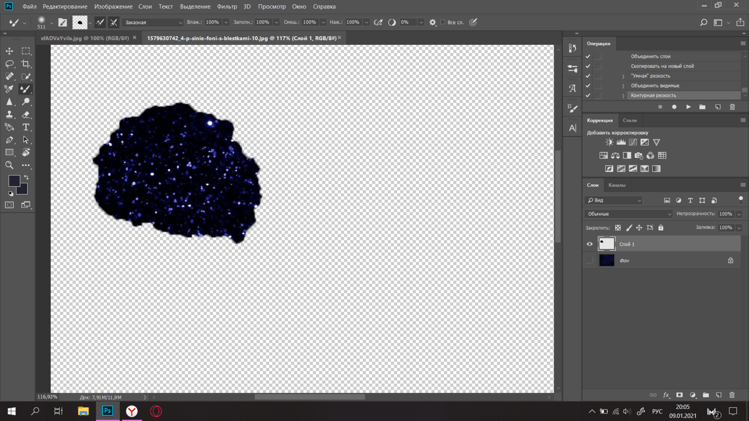Select the Rectangle shape tool
The height and width of the screenshot is (421, 749).
pyautogui.click(x=9, y=152)
